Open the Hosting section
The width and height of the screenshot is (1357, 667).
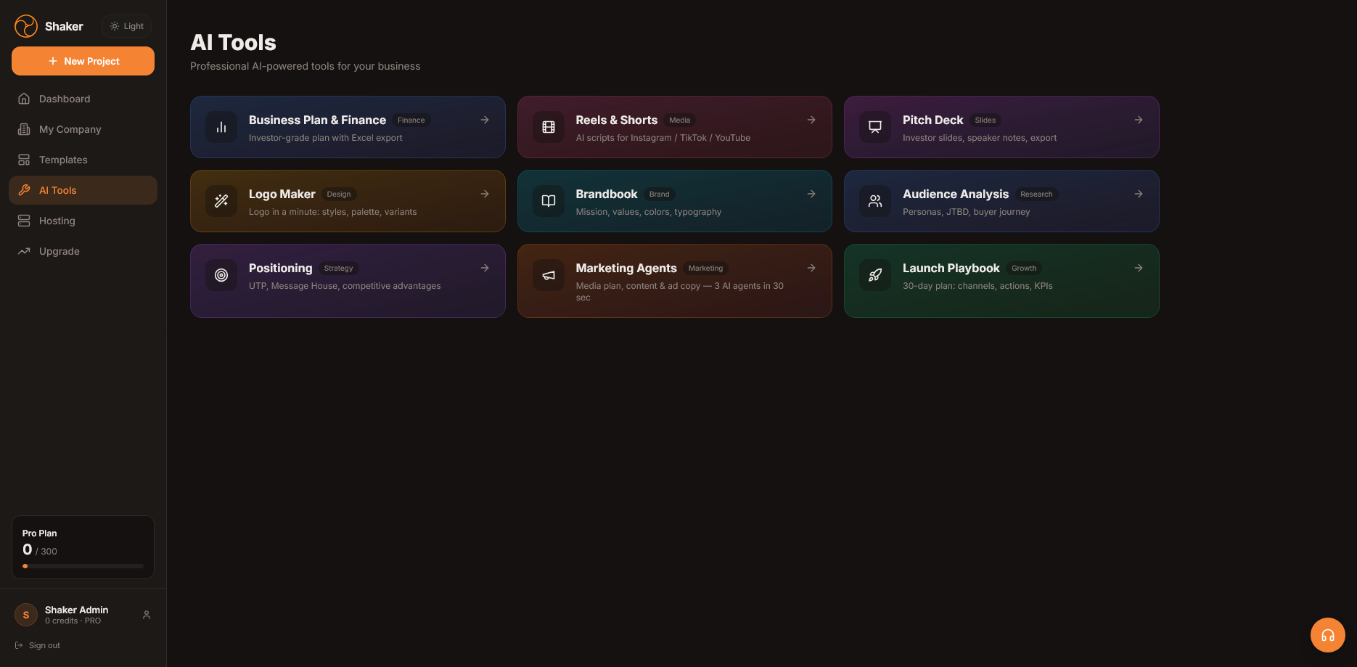[83, 221]
